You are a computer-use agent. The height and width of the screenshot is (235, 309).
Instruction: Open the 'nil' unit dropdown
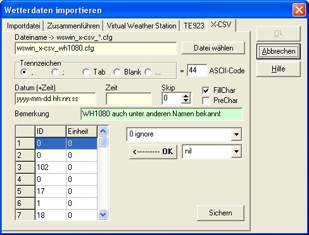click(236, 152)
